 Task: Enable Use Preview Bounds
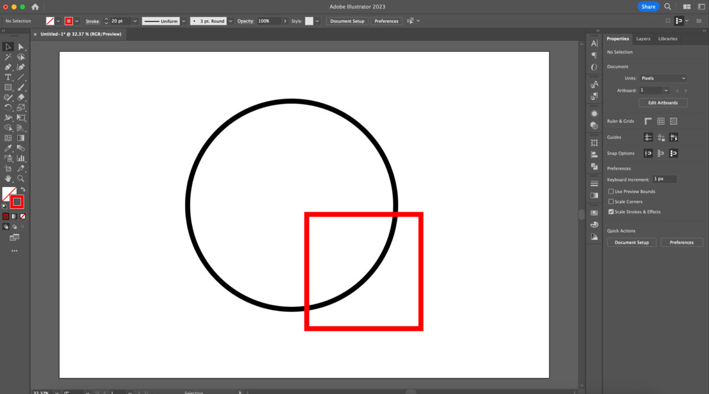pyautogui.click(x=611, y=191)
